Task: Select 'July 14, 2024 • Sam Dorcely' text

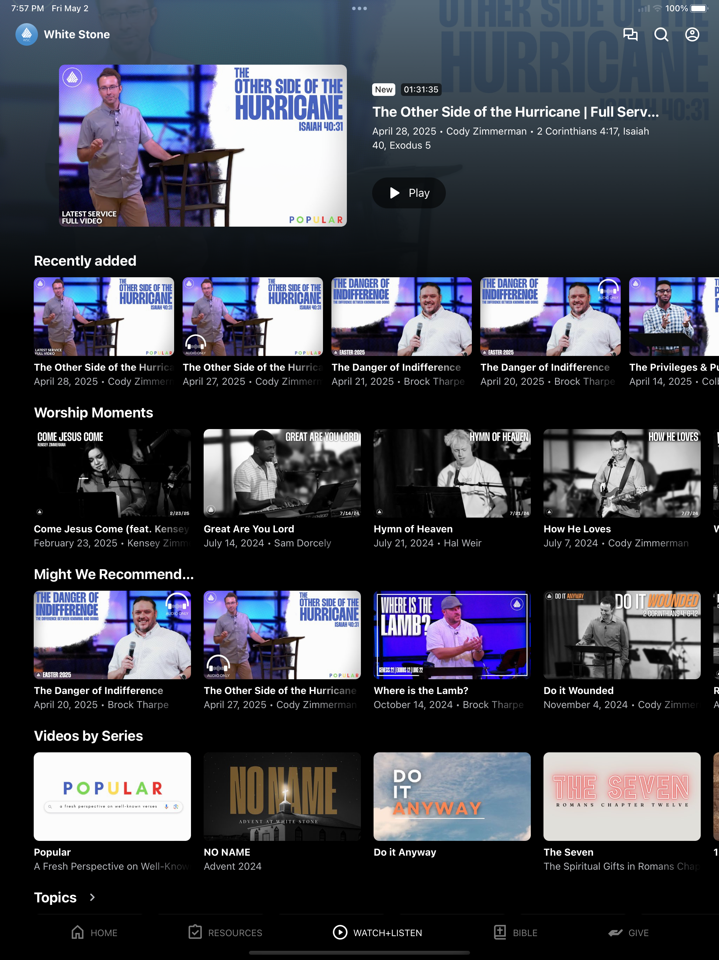Action: click(268, 543)
